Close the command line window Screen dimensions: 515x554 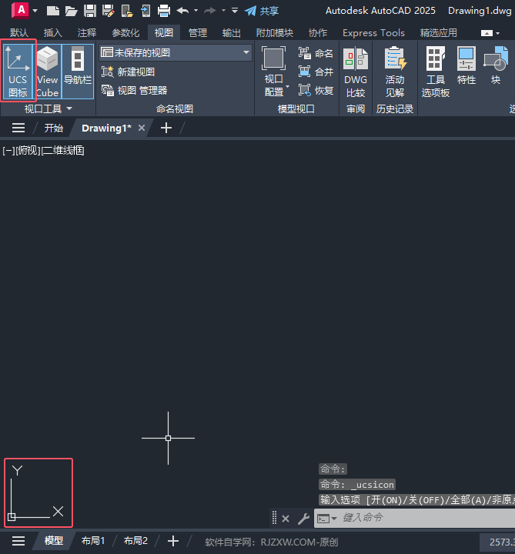click(286, 519)
